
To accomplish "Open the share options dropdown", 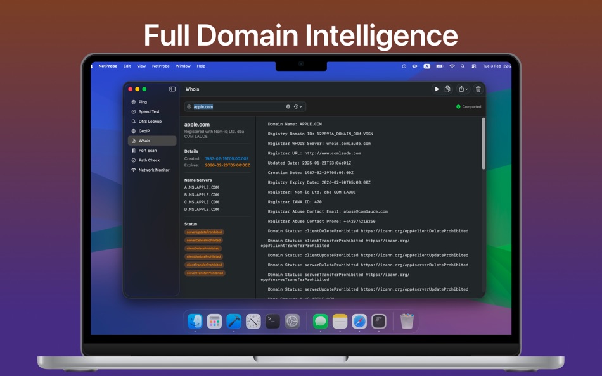I will point(461,89).
